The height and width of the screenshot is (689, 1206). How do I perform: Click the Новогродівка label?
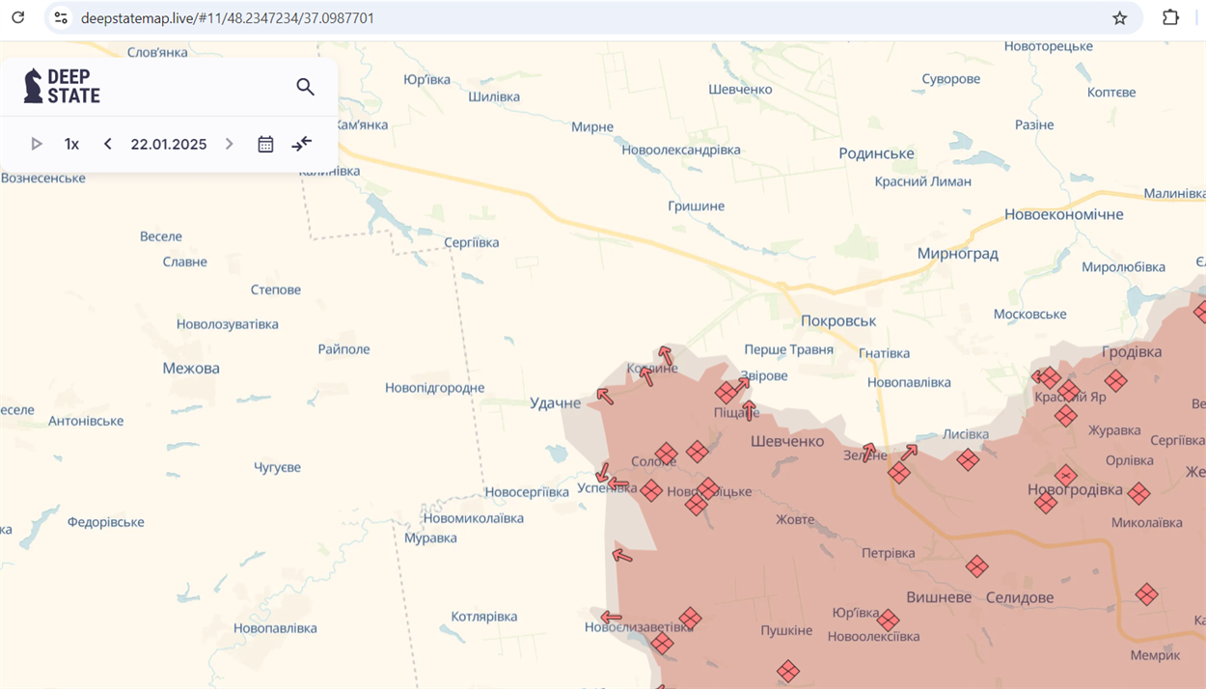1075,489
